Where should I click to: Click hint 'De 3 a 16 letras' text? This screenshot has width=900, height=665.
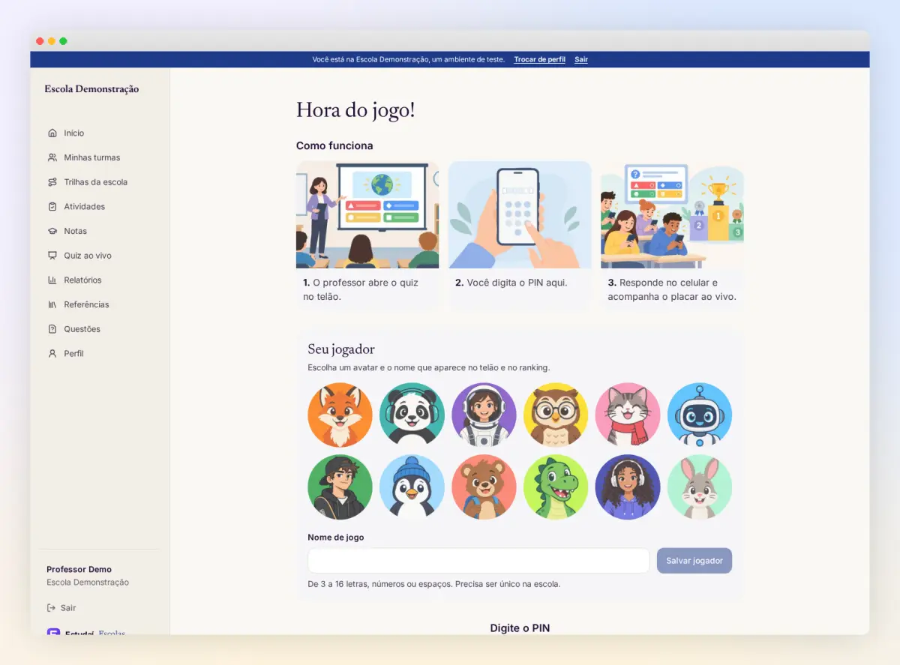pyautogui.click(x=434, y=584)
